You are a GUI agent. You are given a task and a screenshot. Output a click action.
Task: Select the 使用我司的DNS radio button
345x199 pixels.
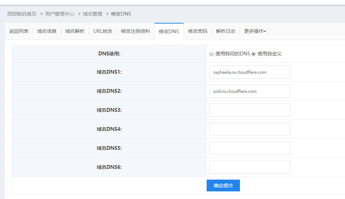click(212, 54)
